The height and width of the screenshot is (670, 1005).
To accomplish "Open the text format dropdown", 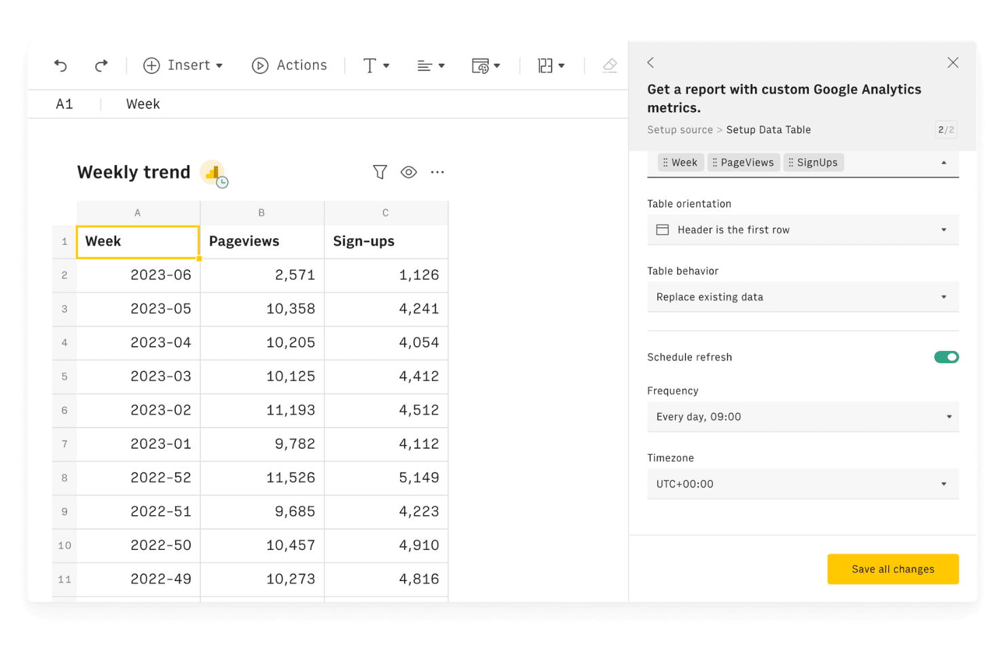I will click(x=376, y=65).
